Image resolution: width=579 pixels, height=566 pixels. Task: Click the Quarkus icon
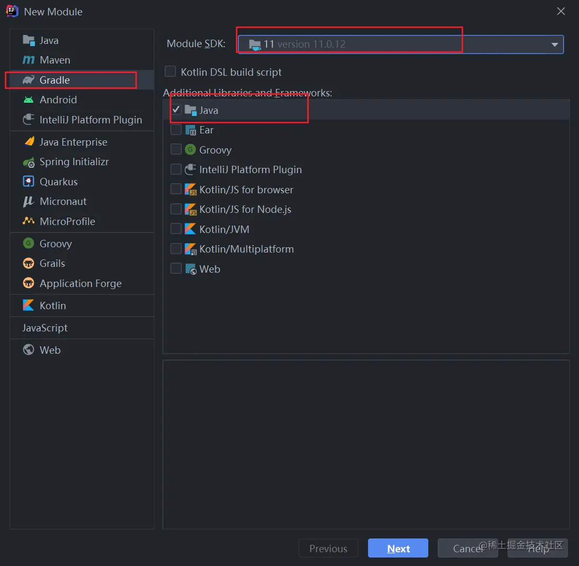coord(29,182)
